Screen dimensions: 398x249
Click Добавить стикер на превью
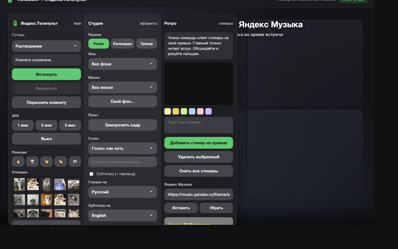pos(199,143)
